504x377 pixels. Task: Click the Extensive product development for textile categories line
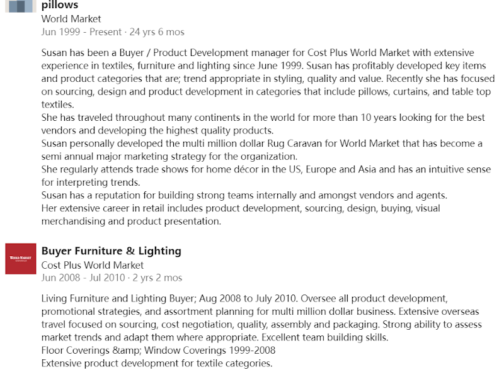click(157, 363)
